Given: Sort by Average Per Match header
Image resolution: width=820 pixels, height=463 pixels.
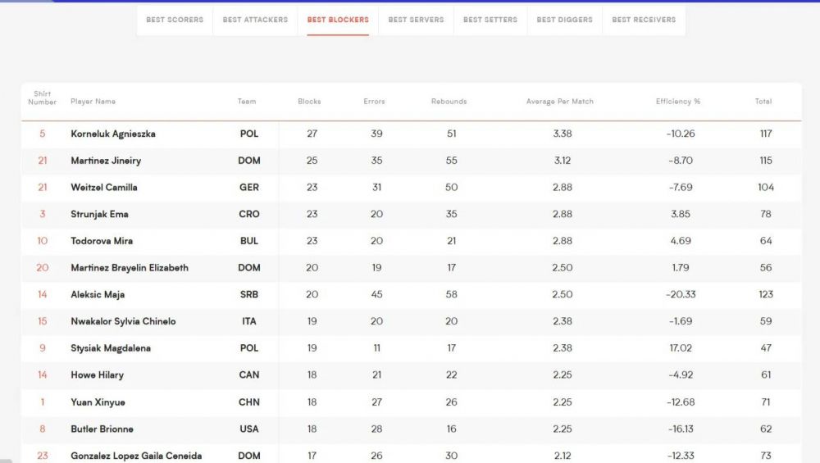Looking at the screenshot, I should pos(559,102).
